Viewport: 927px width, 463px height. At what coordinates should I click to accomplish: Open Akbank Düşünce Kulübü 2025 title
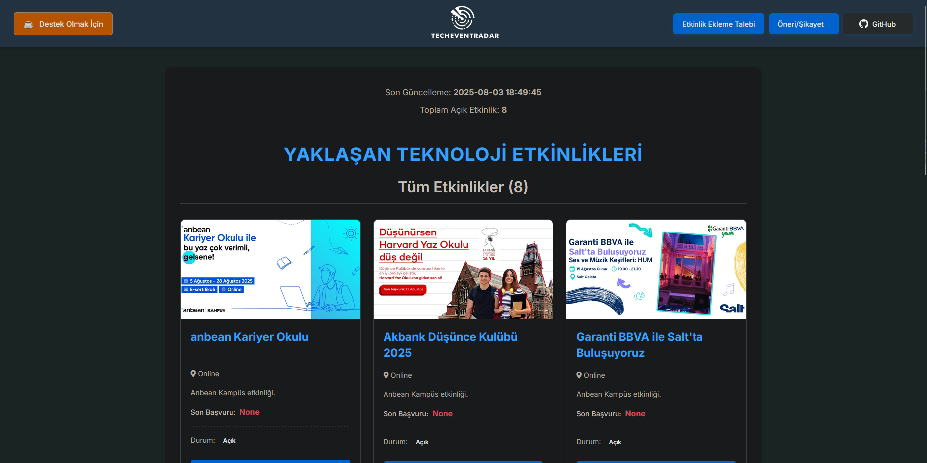[x=451, y=345]
